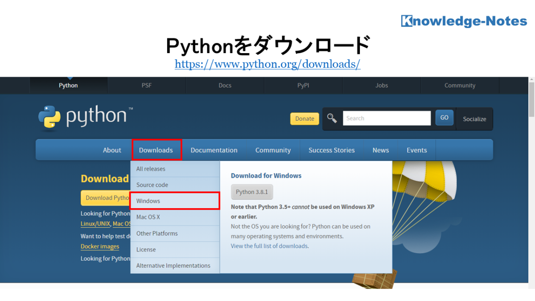Open the Success Stories menu

[x=332, y=150]
